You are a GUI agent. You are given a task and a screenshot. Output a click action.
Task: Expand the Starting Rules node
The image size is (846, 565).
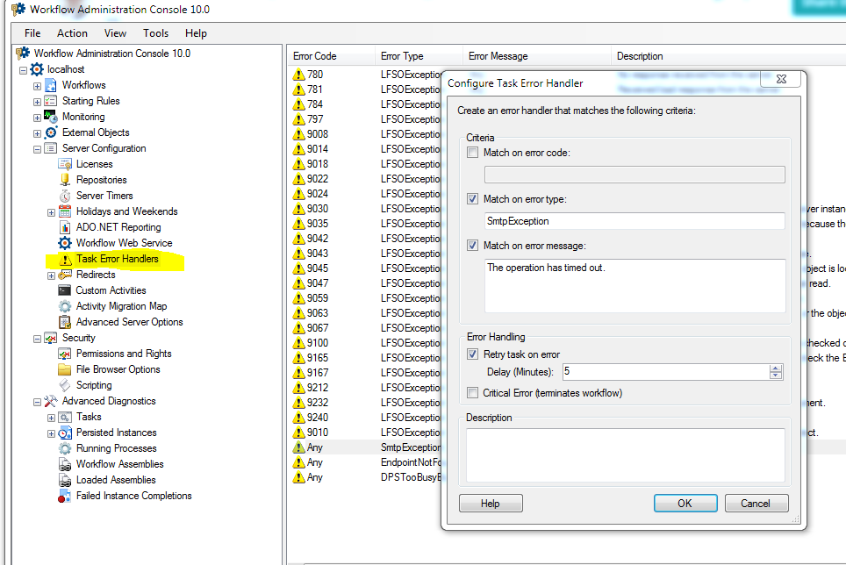(x=37, y=102)
